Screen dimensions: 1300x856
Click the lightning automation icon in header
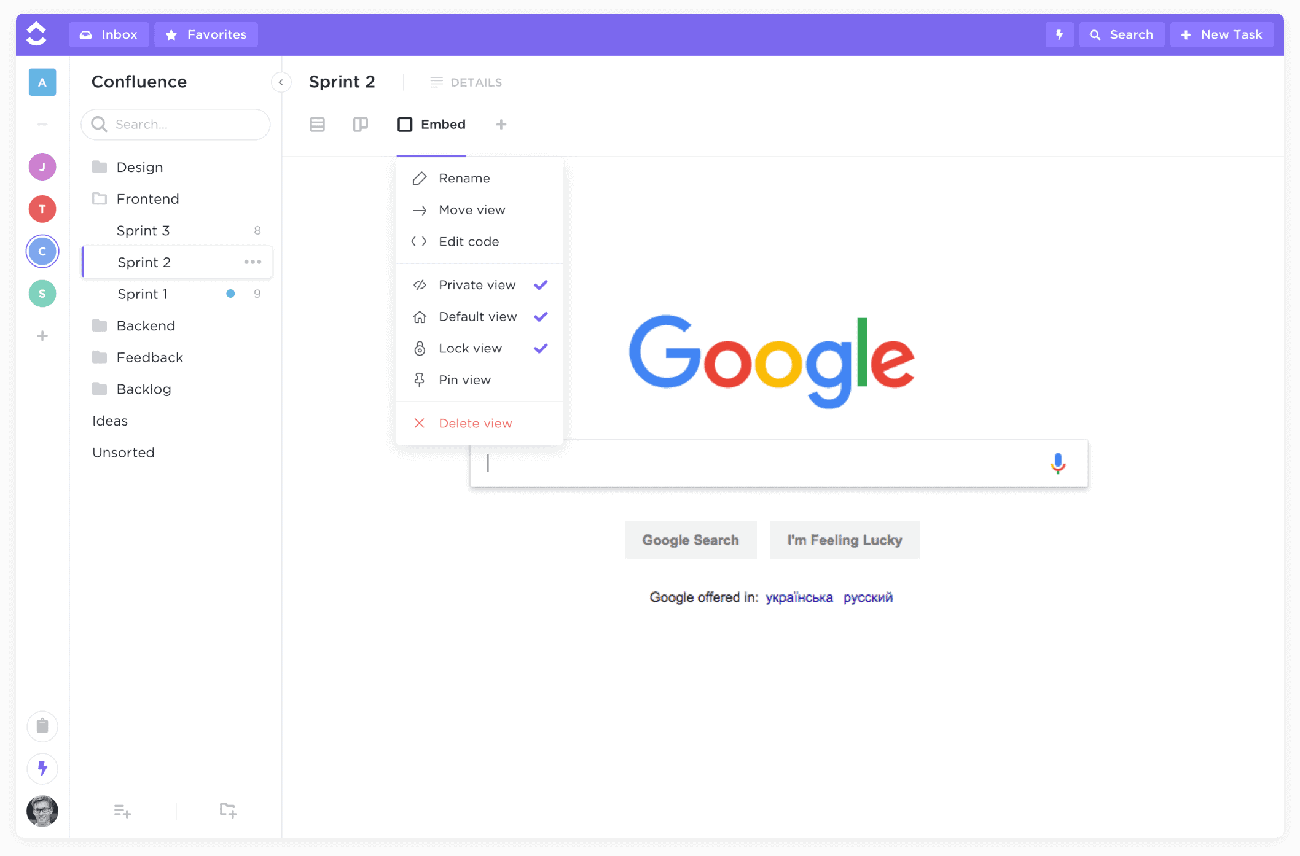coord(1059,34)
